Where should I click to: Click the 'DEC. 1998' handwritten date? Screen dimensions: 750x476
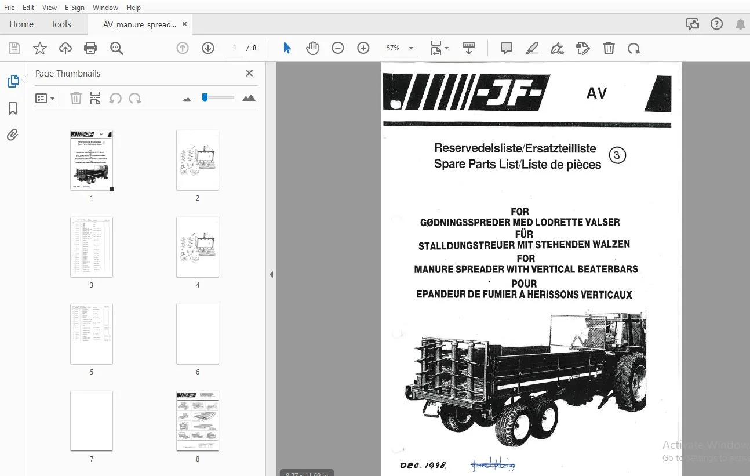423,465
